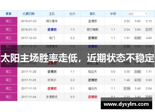Click the date 2017-11-28

point(29,71)
